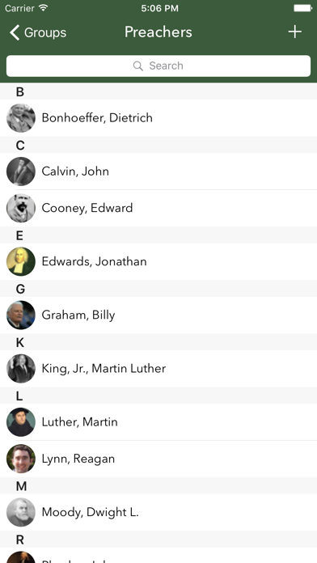This screenshot has width=317, height=563.
Task: Tap Martin Luther King Jr.'s photo
Action: (x=21, y=368)
